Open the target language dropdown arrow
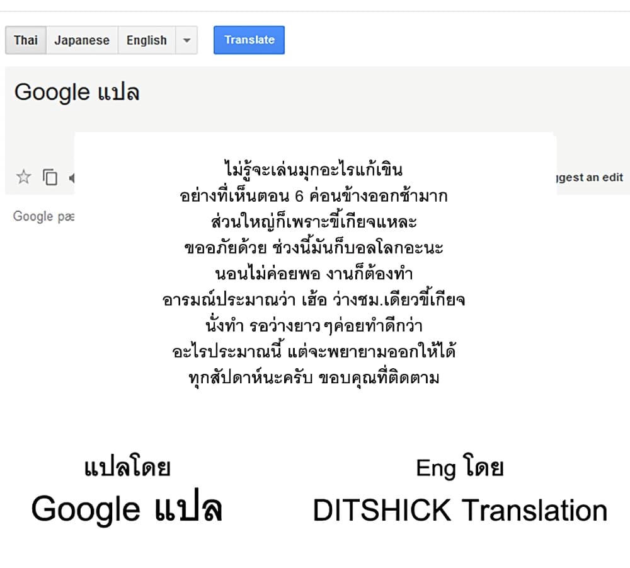The height and width of the screenshot is (568, 630). [x=186, y=40]
